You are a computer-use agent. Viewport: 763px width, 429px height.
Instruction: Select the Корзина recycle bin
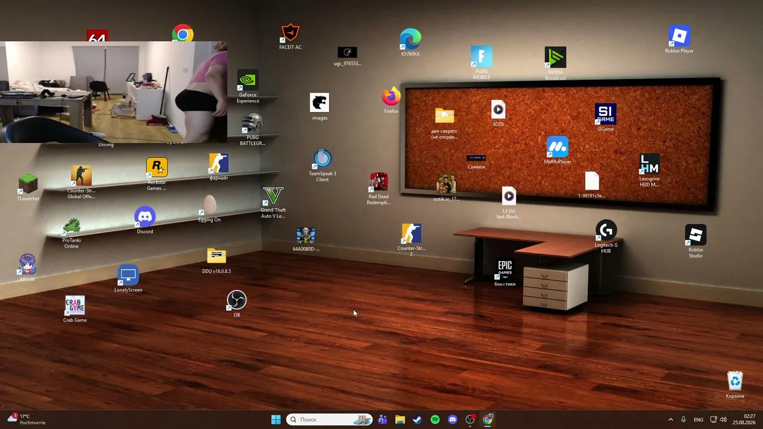735,385
